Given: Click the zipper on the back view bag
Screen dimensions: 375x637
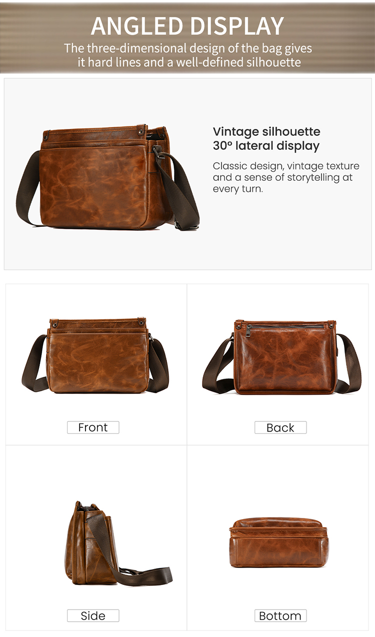Looking at the screenshot, I should [x=285, y=327].
